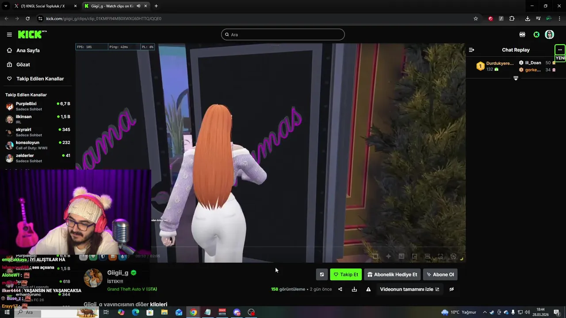
Task: Open the Ana Sayfa home link
Action: tap(28, 50)
